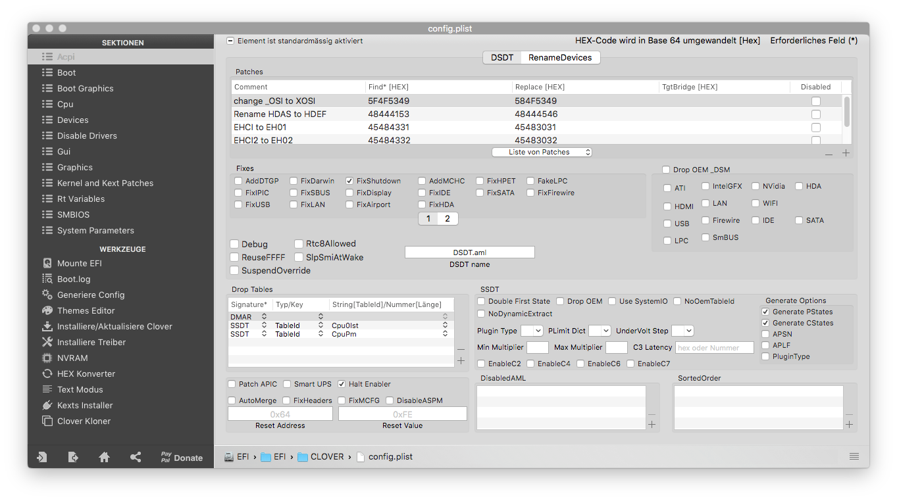The width and height of the screenshot is (897, 501).
Task: Expand the Plugin Type dropdown
Action: 532,331
